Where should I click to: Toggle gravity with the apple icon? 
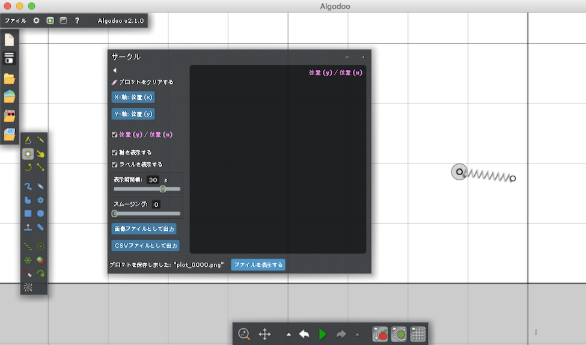coord(380,334)
